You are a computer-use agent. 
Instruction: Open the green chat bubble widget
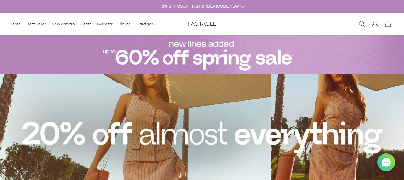point(386,162)
